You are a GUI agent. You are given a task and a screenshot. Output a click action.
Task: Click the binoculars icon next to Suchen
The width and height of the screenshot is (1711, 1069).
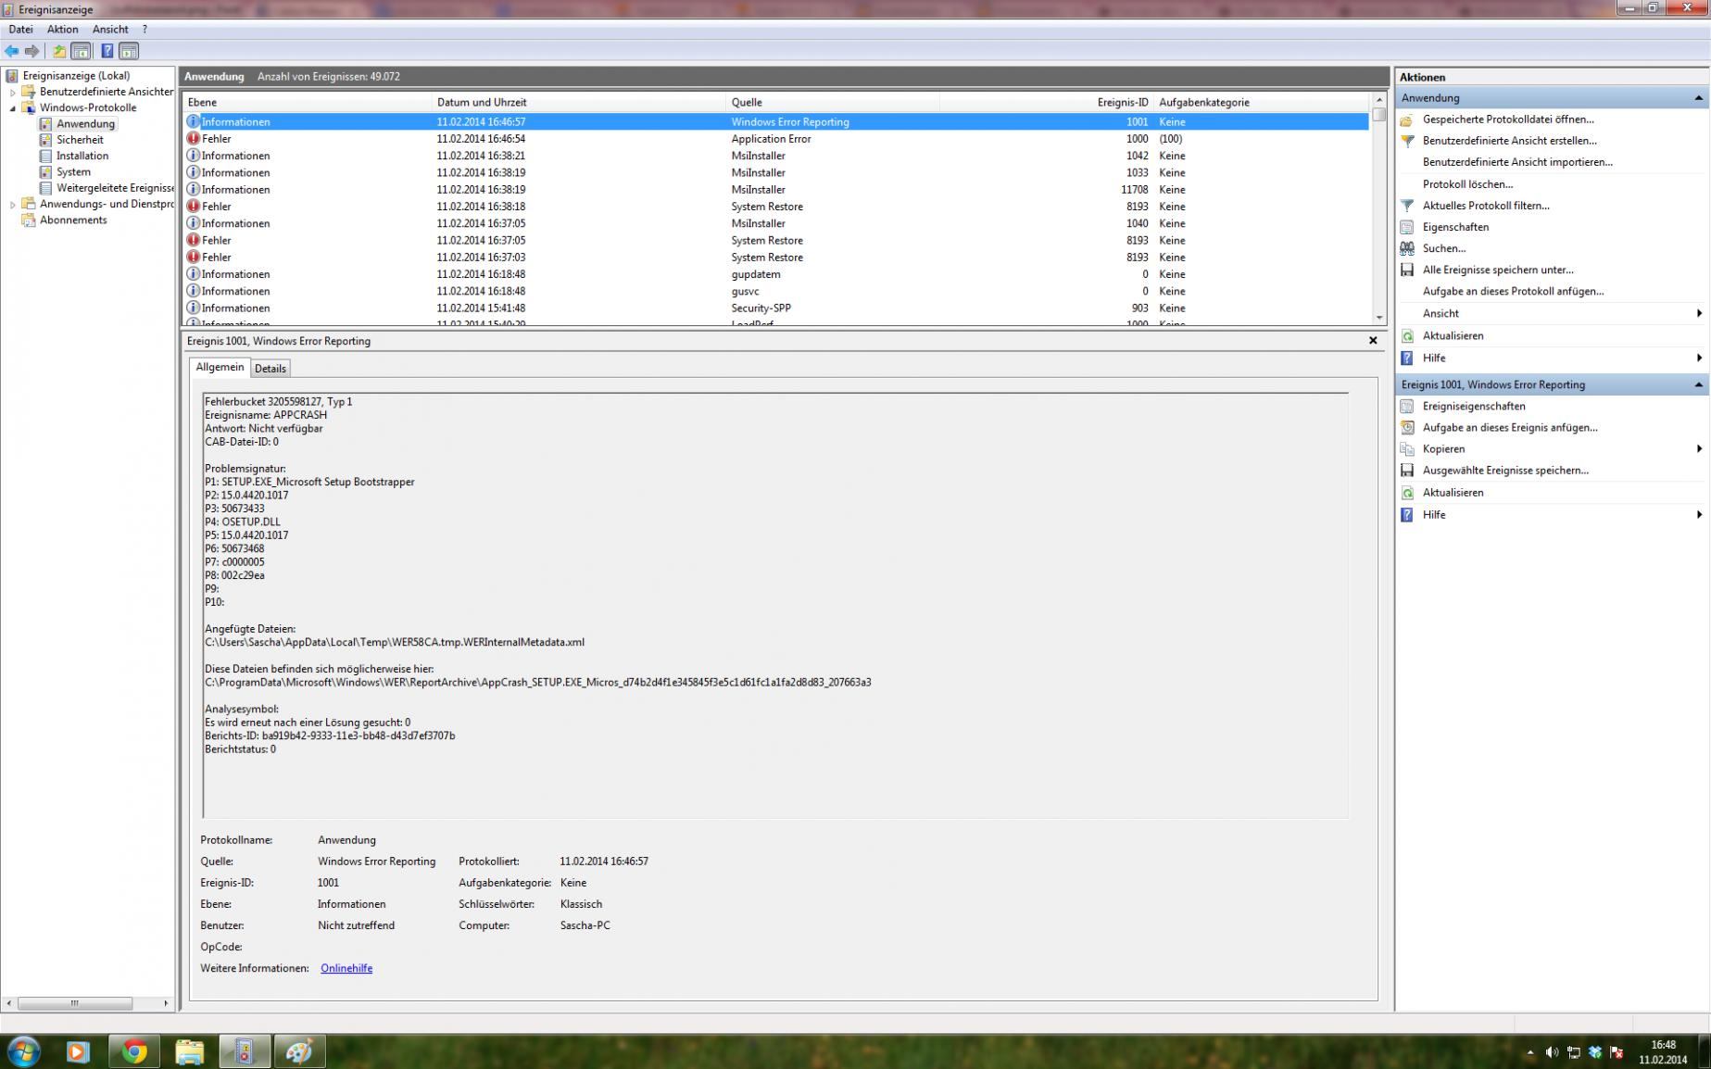point(1407,248)
